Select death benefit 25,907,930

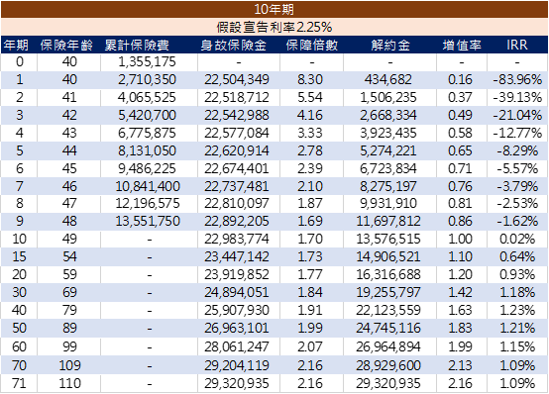[x=237, y=311]
